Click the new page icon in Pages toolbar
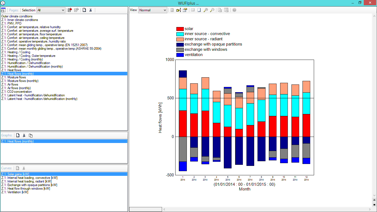This screenshot has width=377, height=212. click(84, 10)
